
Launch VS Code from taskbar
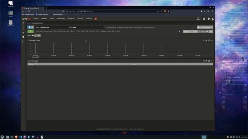pos(21,137)
